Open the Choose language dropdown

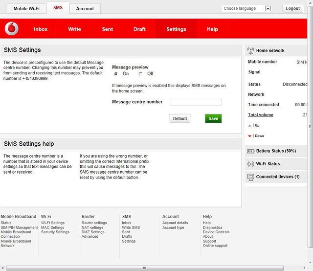click(246, 8)
